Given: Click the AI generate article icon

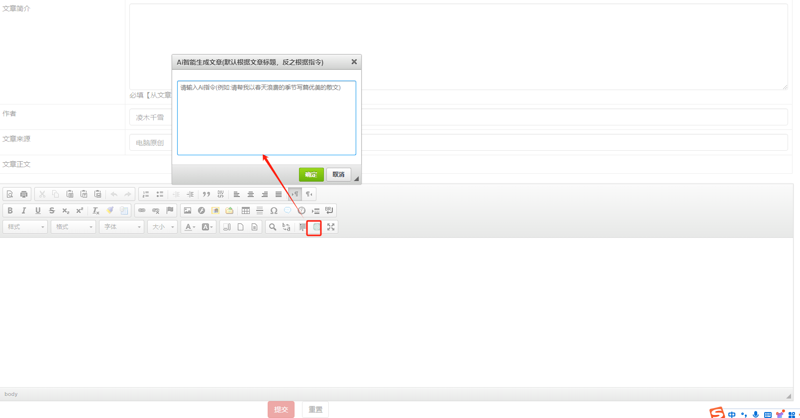Looking at the screenshot, I should 316,227.
